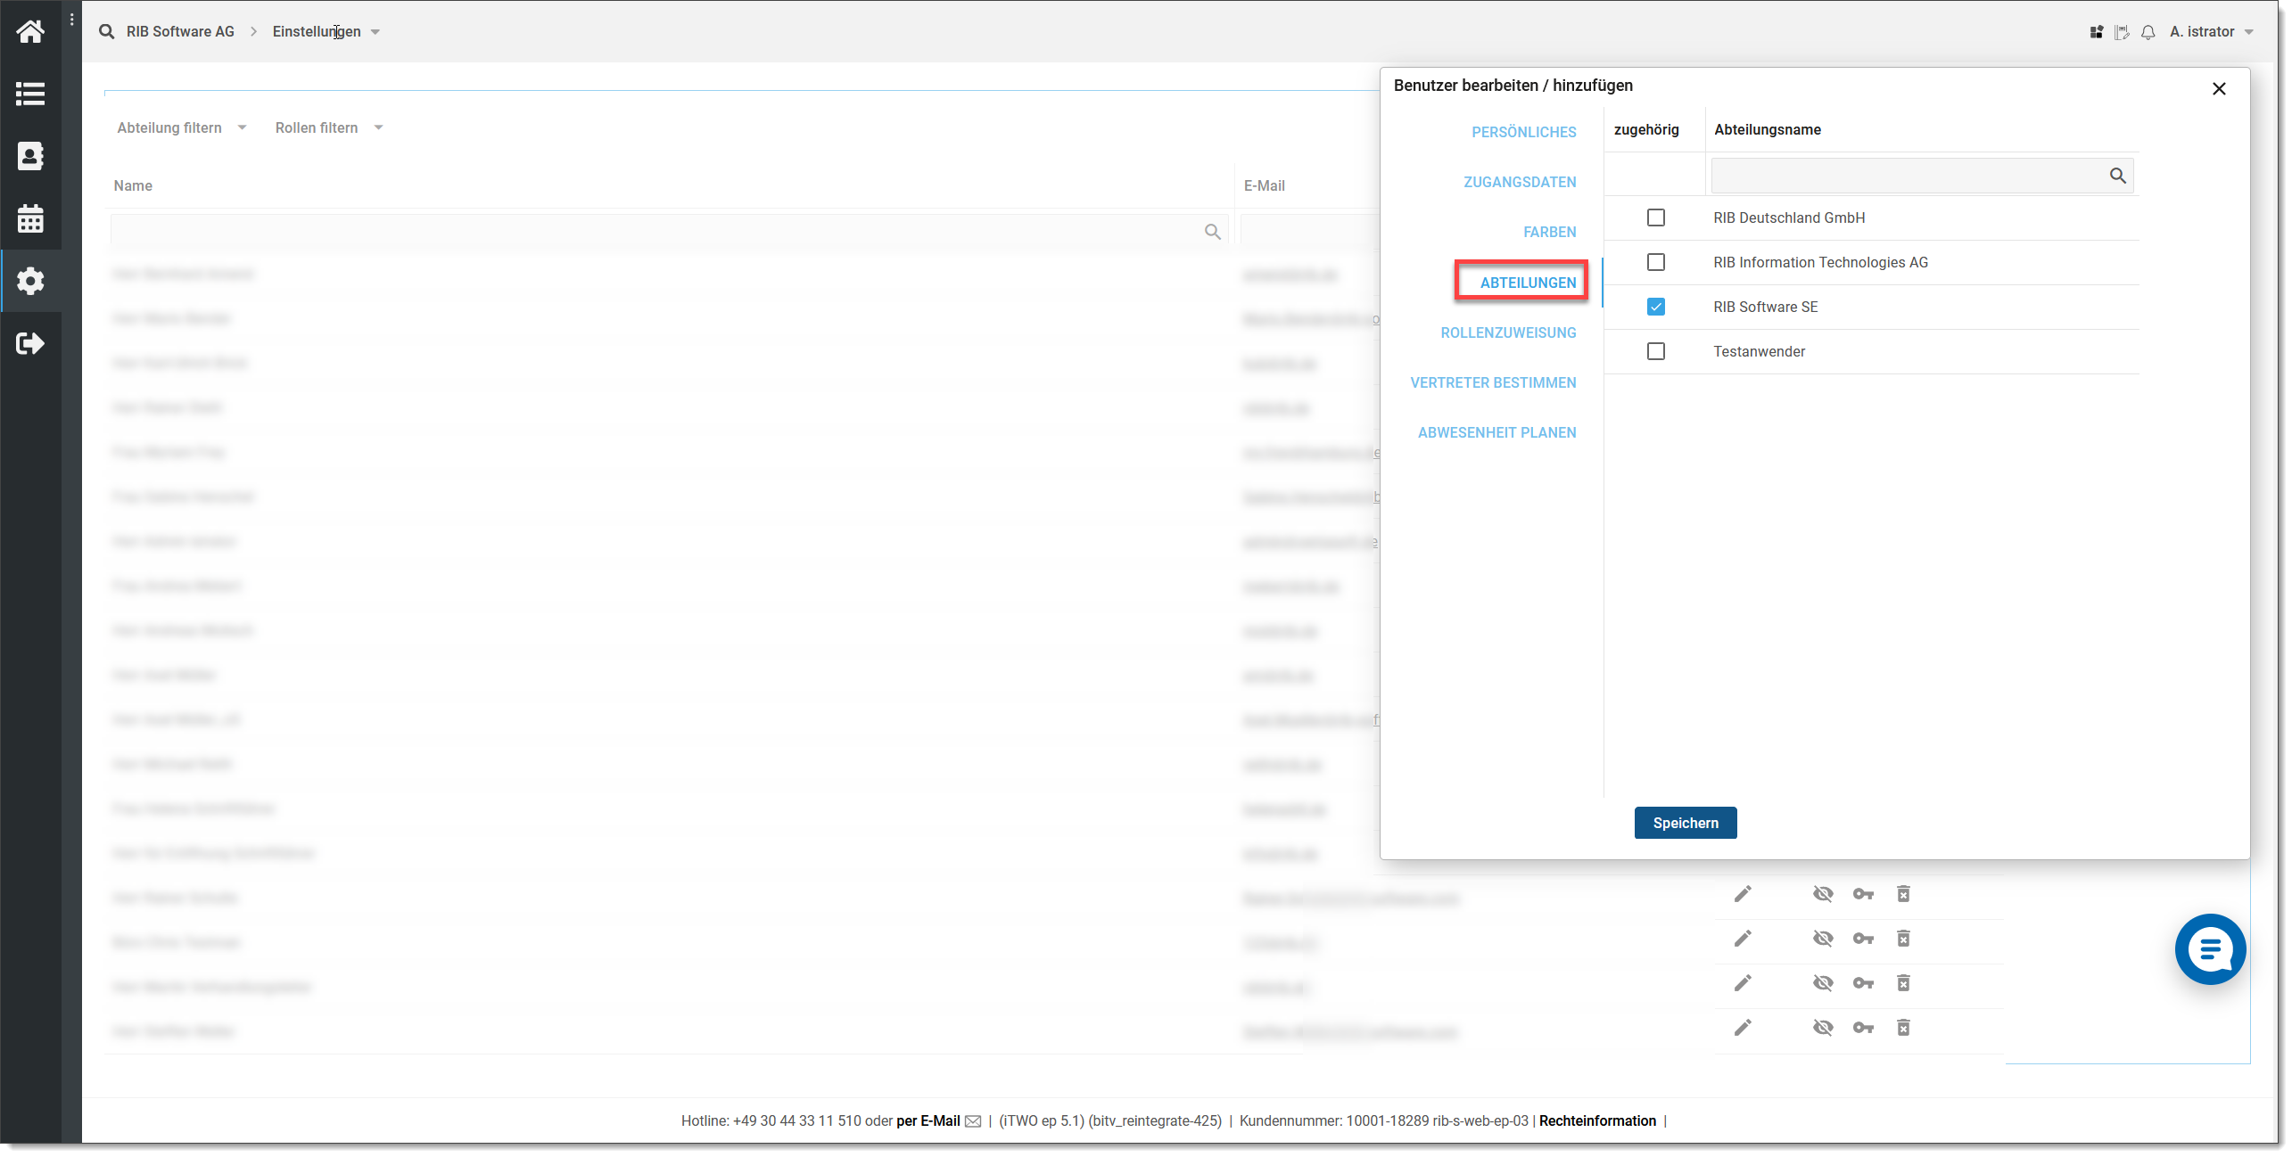Viewport: 2292px width, 1157px height.
Task: Click the zugehörig column header
Action: point(1646,129)
